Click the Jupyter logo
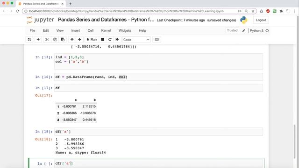This screenshot has height=168, width=299. click(40, 20)
